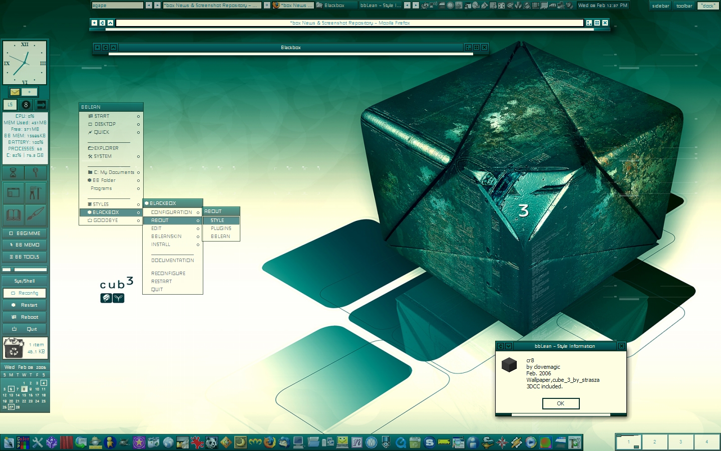The height and width of the screenshot is (451, 721).
Task: Click the right-arrow icon in sidebar
Action: coord(41,104)
